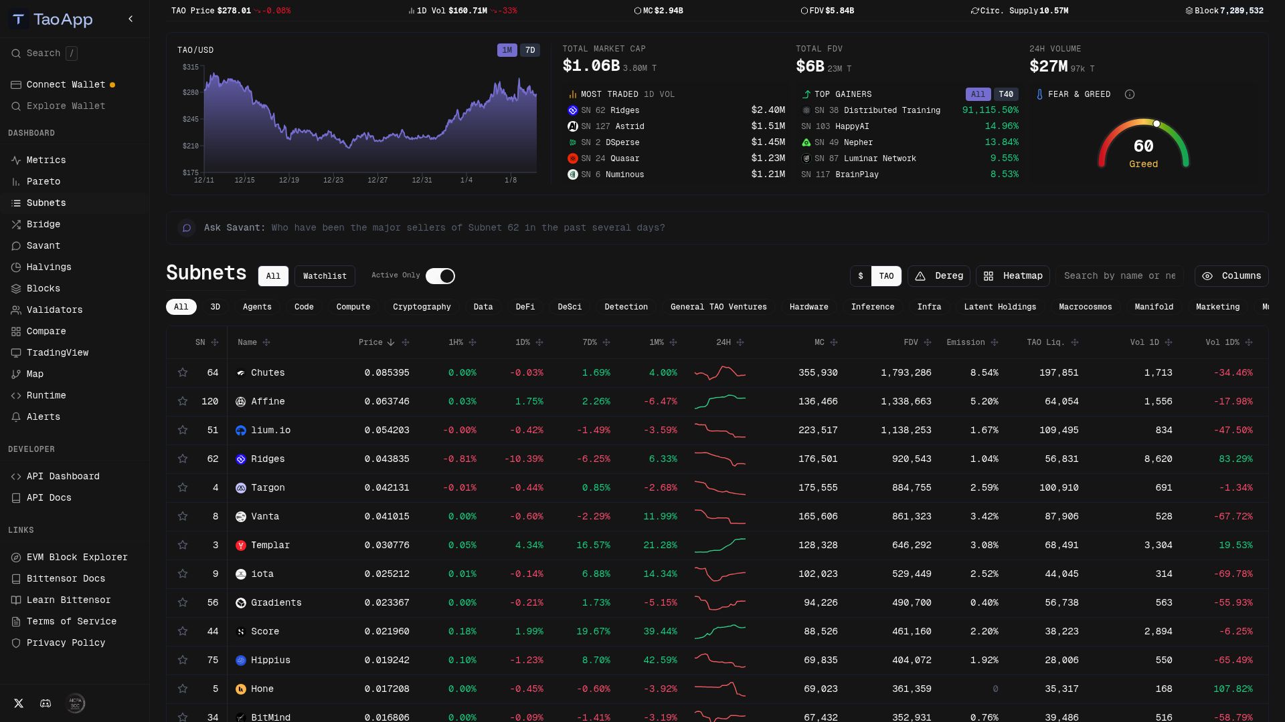
Task: Open the Metrics dashboard icon in sidebar
Action: (16, 160)
